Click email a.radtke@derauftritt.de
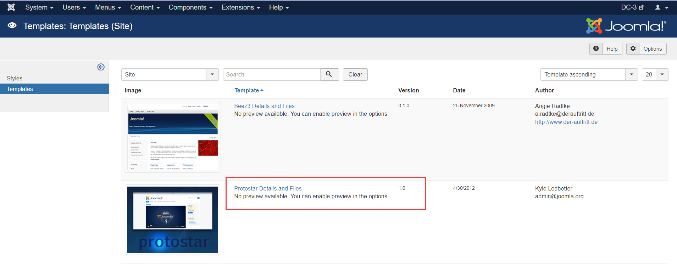Viewport: 677px width, 279px height. [565, 114]
